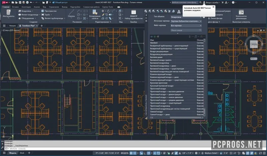267x156 pixels.
Task: Switch to the Express Tools ribbon tab
Action: [x=107, y=7]
